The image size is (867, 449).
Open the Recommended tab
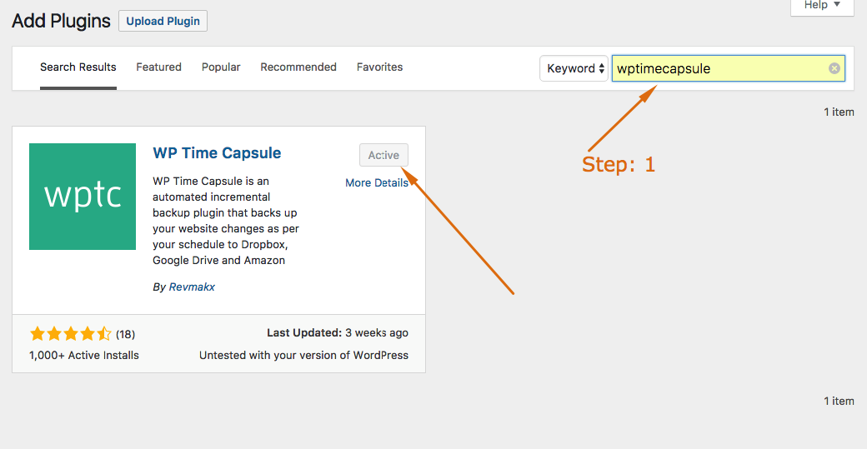coord(298,67)
